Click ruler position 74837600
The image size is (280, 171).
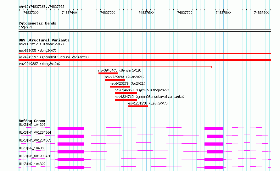[146, 13]
